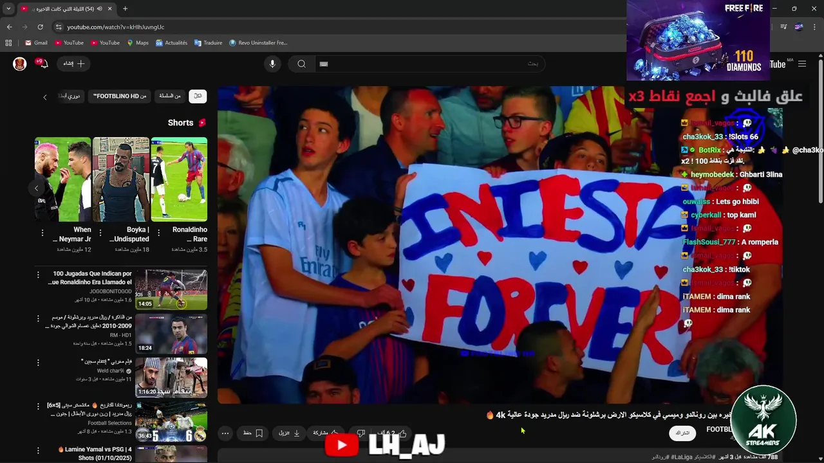824x463 pixels.
Task: Start voice search with microphone
Action: [x=272, y=64]
